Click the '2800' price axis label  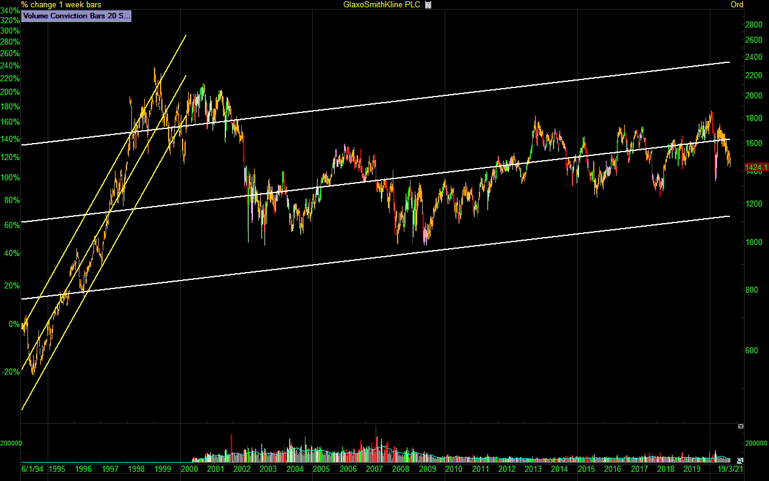coord(754,24)
